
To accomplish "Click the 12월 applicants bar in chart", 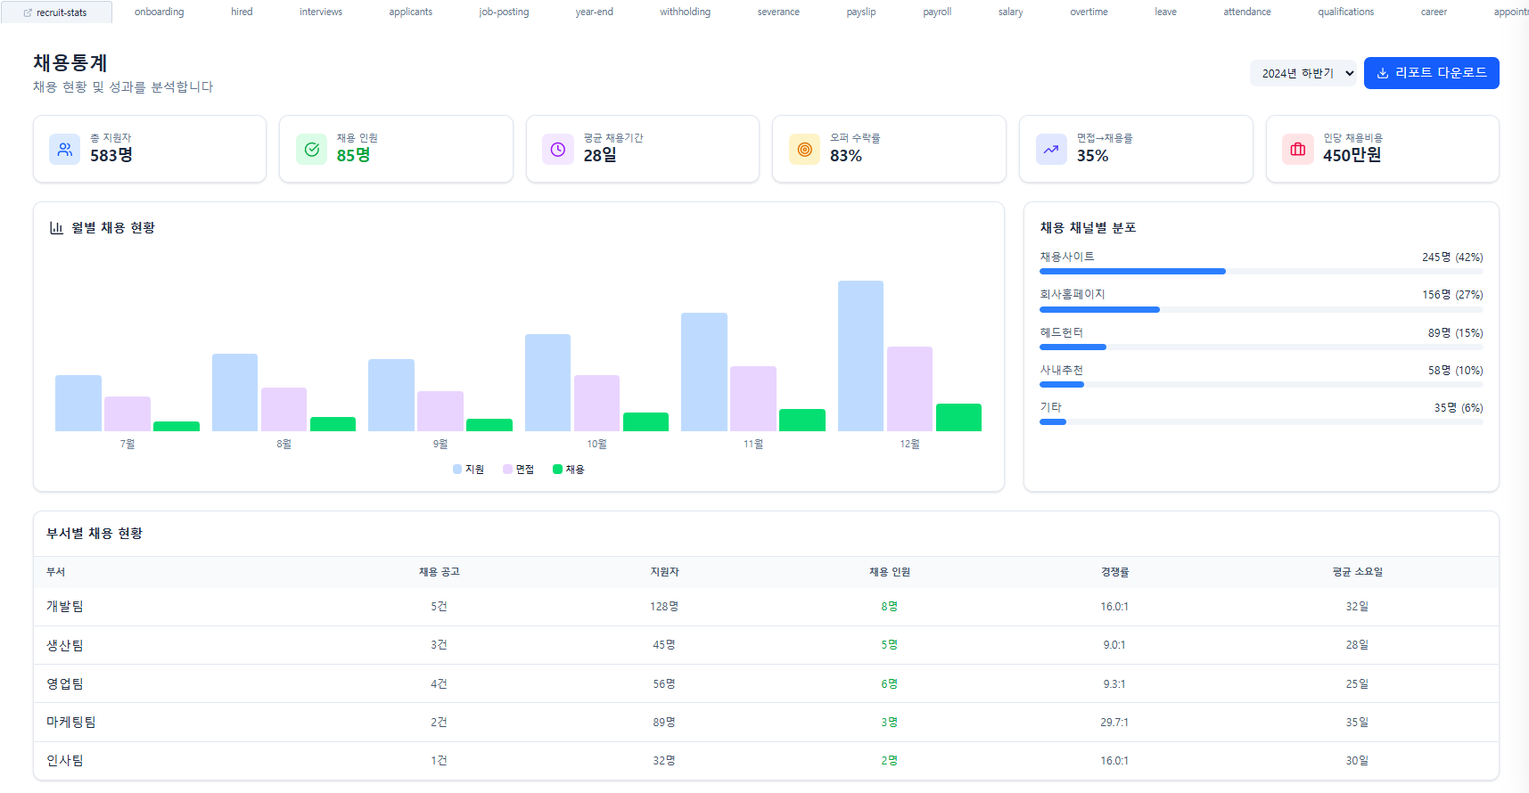I will click(860, 356).
